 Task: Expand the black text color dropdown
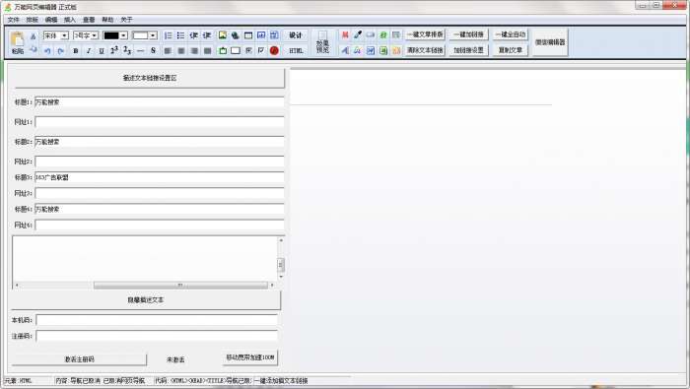[x=123, y=35]
